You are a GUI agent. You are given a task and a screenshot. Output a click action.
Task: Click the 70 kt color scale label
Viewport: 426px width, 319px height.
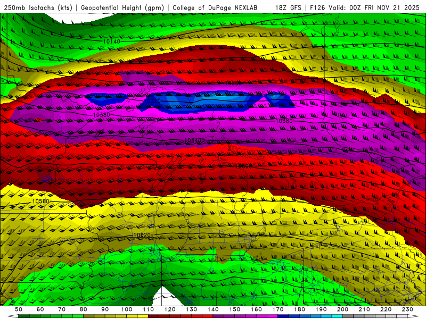(62, 309)
